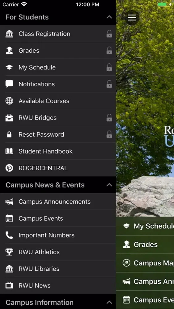
Task: Click the lock badge on RWU Bridges row
Action: point(109,118)
